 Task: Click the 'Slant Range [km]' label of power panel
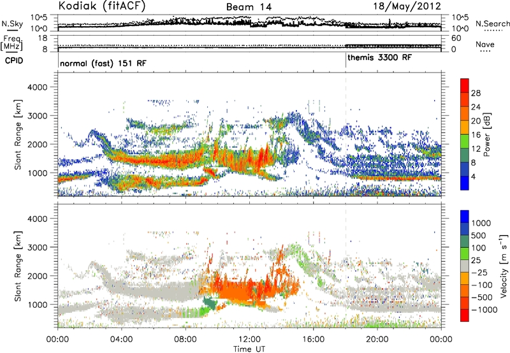(x=18, y=134)
